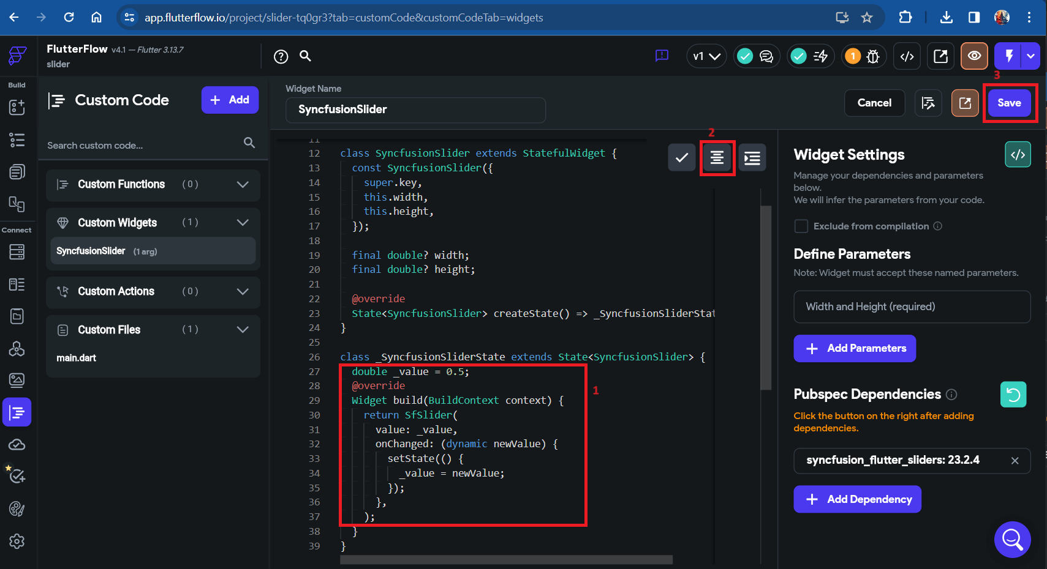
Task: Open the starred check-plus icon in sidebar
Action: pos(16,475)
